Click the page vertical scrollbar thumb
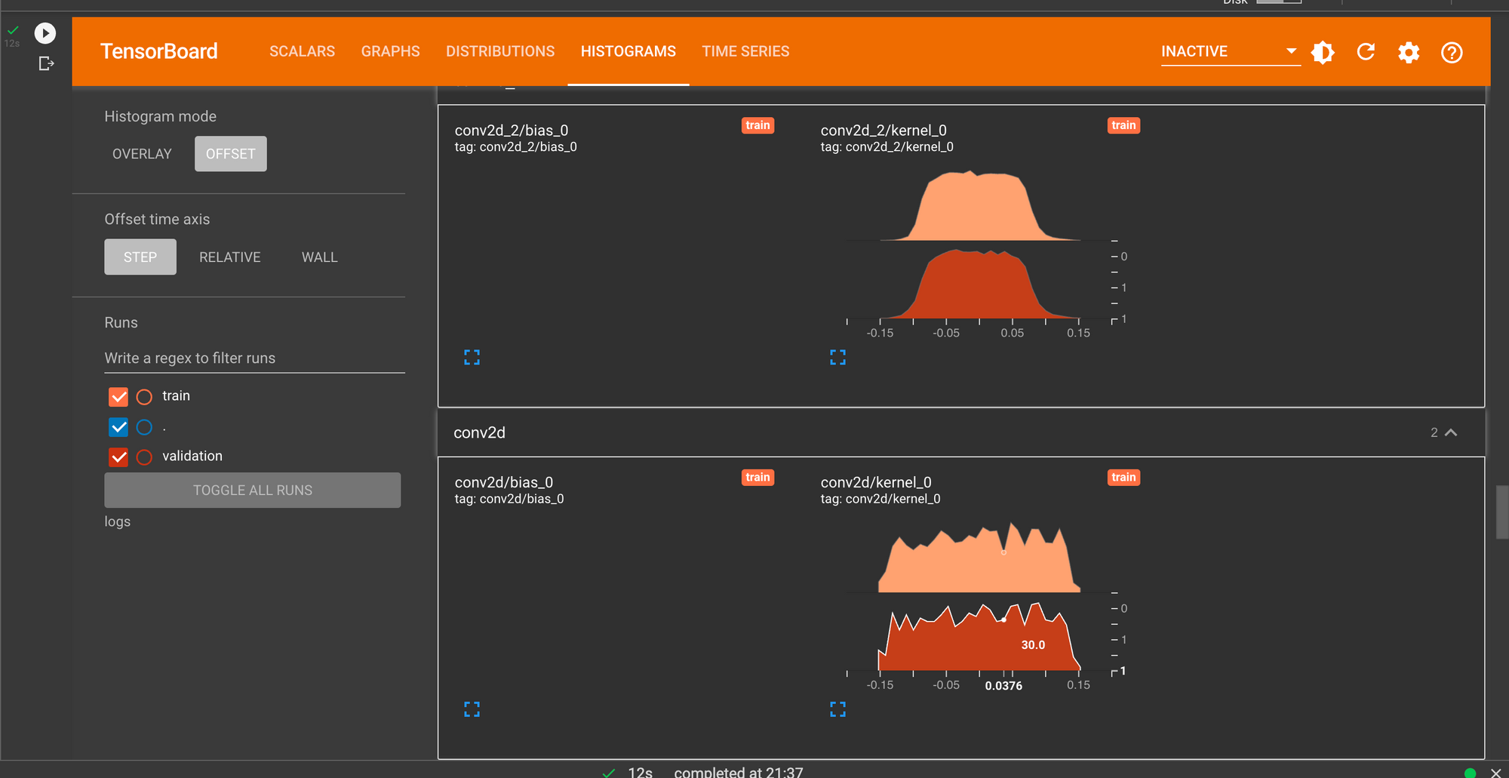Viewport: 1509px width, 778px height. (x=1502, y=512)
